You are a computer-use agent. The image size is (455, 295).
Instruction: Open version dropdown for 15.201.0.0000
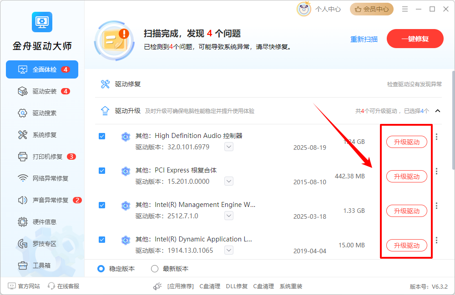pos(229,181)
